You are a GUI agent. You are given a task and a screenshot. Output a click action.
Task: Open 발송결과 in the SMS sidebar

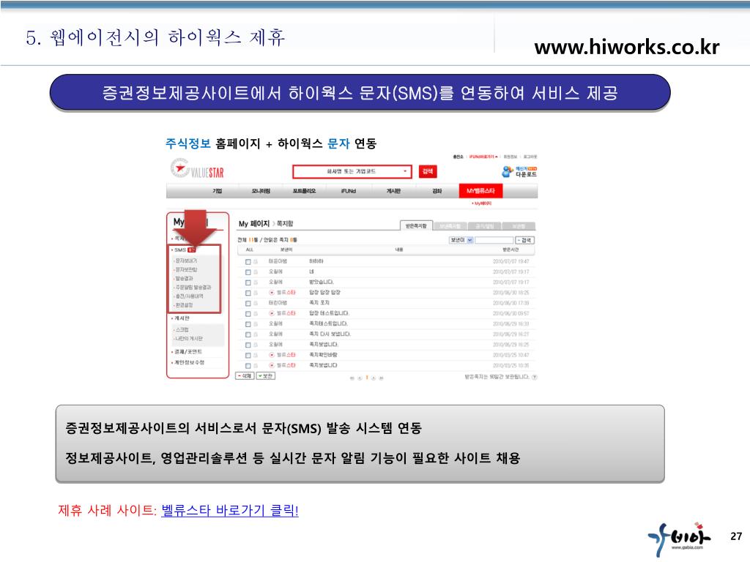pyautogui.click(x=184, y=278)
